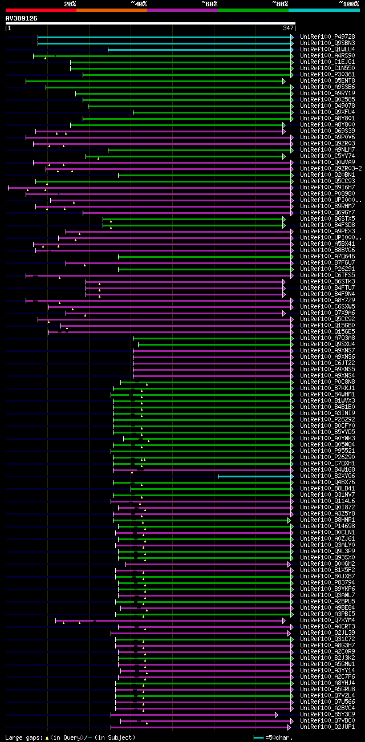Select label UniRef100_B2XYG6
Image resolution: width=365 pixels, height=742 pixels.
click(x=327, y=476)
